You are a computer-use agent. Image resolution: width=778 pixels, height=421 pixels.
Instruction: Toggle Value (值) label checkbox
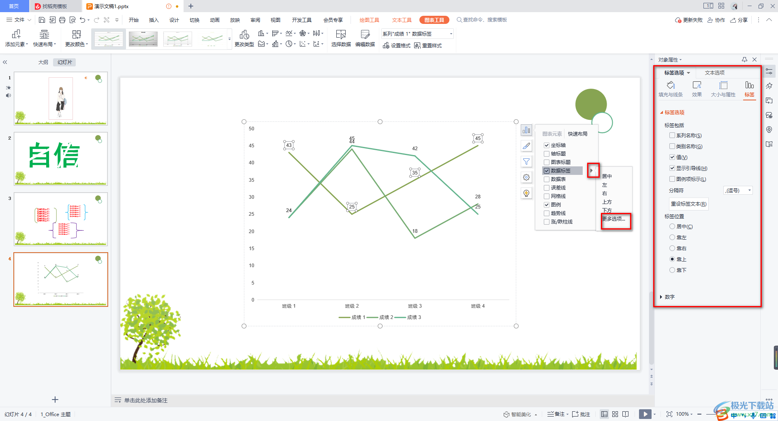[672, 157]
